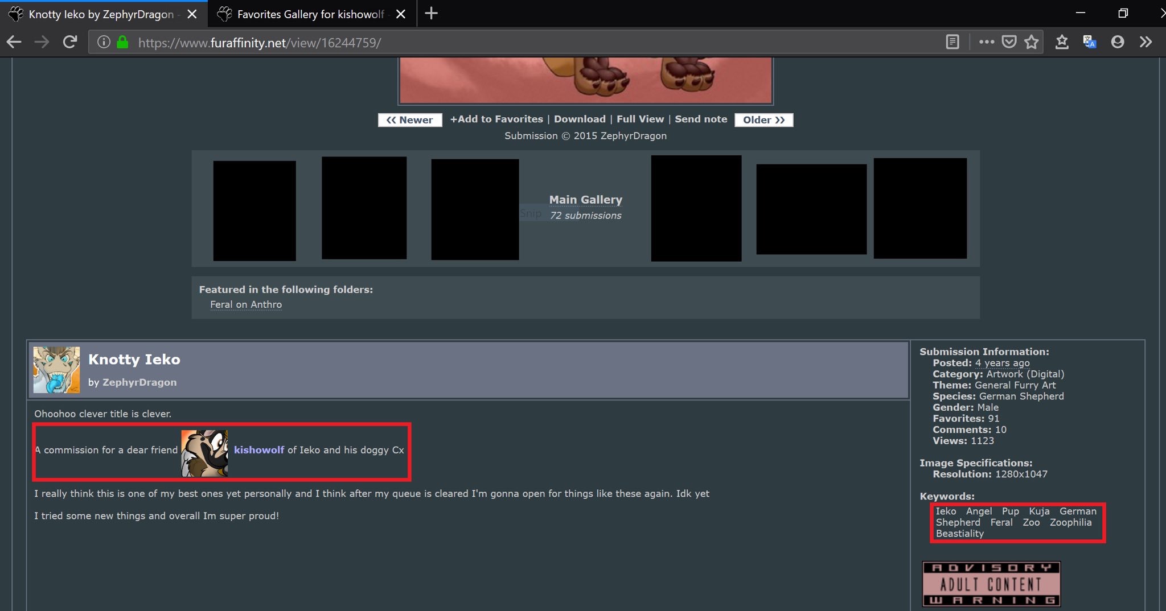Click Send note link
Screen dimensions: 1166x611
point(701,119)
